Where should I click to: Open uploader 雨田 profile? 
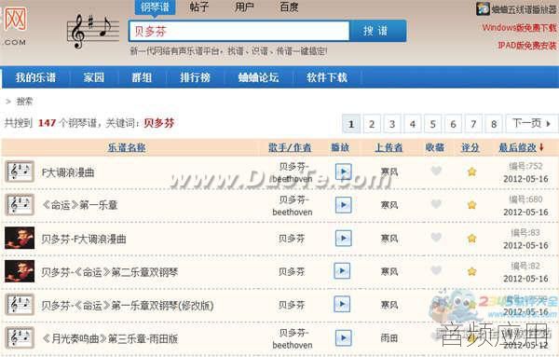tap(389, 338)
